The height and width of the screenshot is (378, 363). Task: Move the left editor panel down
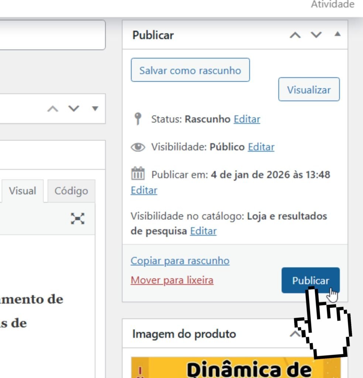click(x=74, y=109)
